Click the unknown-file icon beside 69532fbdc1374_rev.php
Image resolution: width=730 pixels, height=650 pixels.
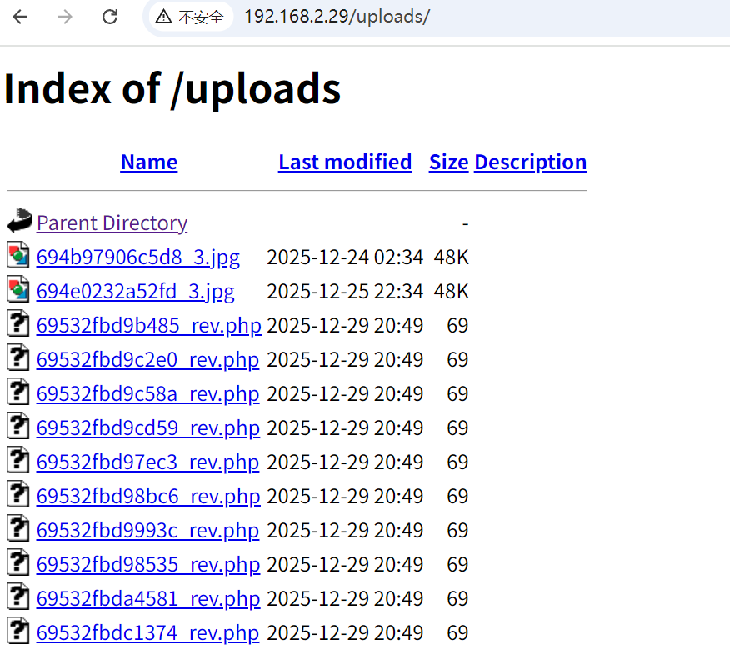click(18, 632)
